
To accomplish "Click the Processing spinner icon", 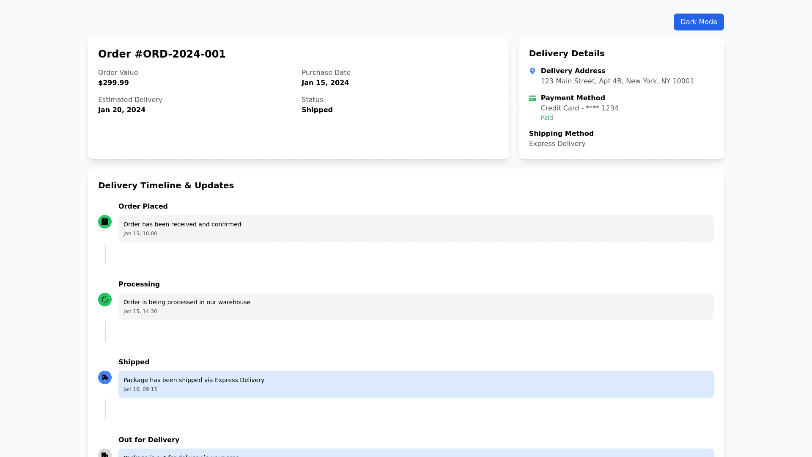I will click(105, 300).
